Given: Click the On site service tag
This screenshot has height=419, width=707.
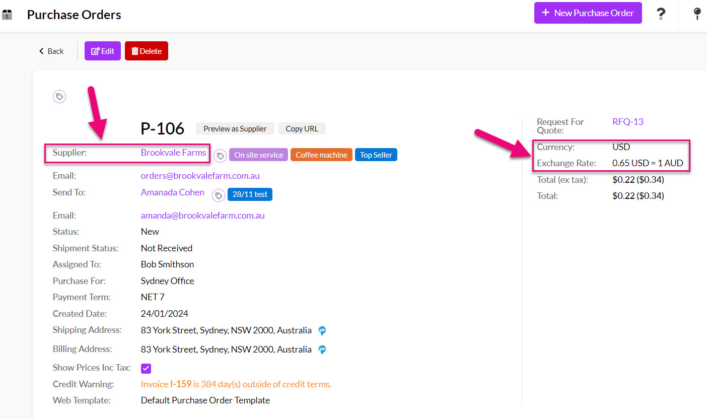Looking at the screenshot, I should 259,155.
